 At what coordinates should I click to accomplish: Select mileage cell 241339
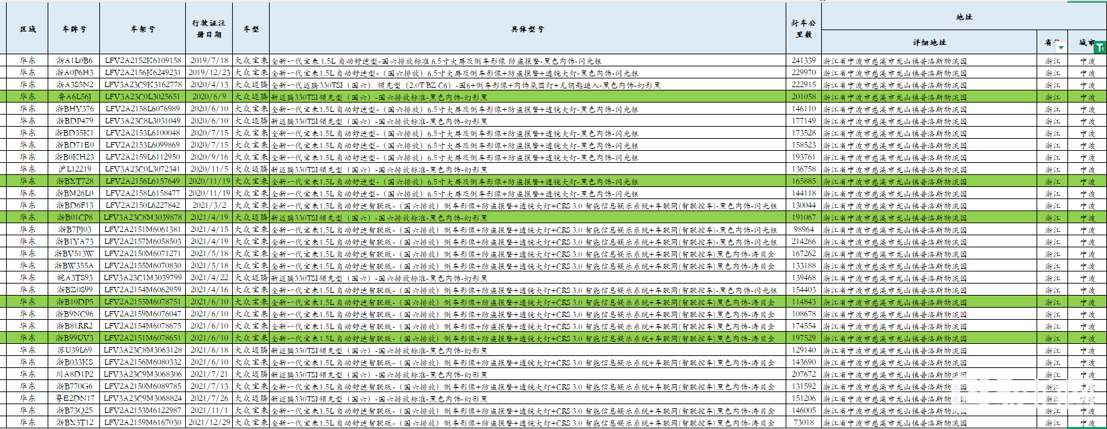803,60
